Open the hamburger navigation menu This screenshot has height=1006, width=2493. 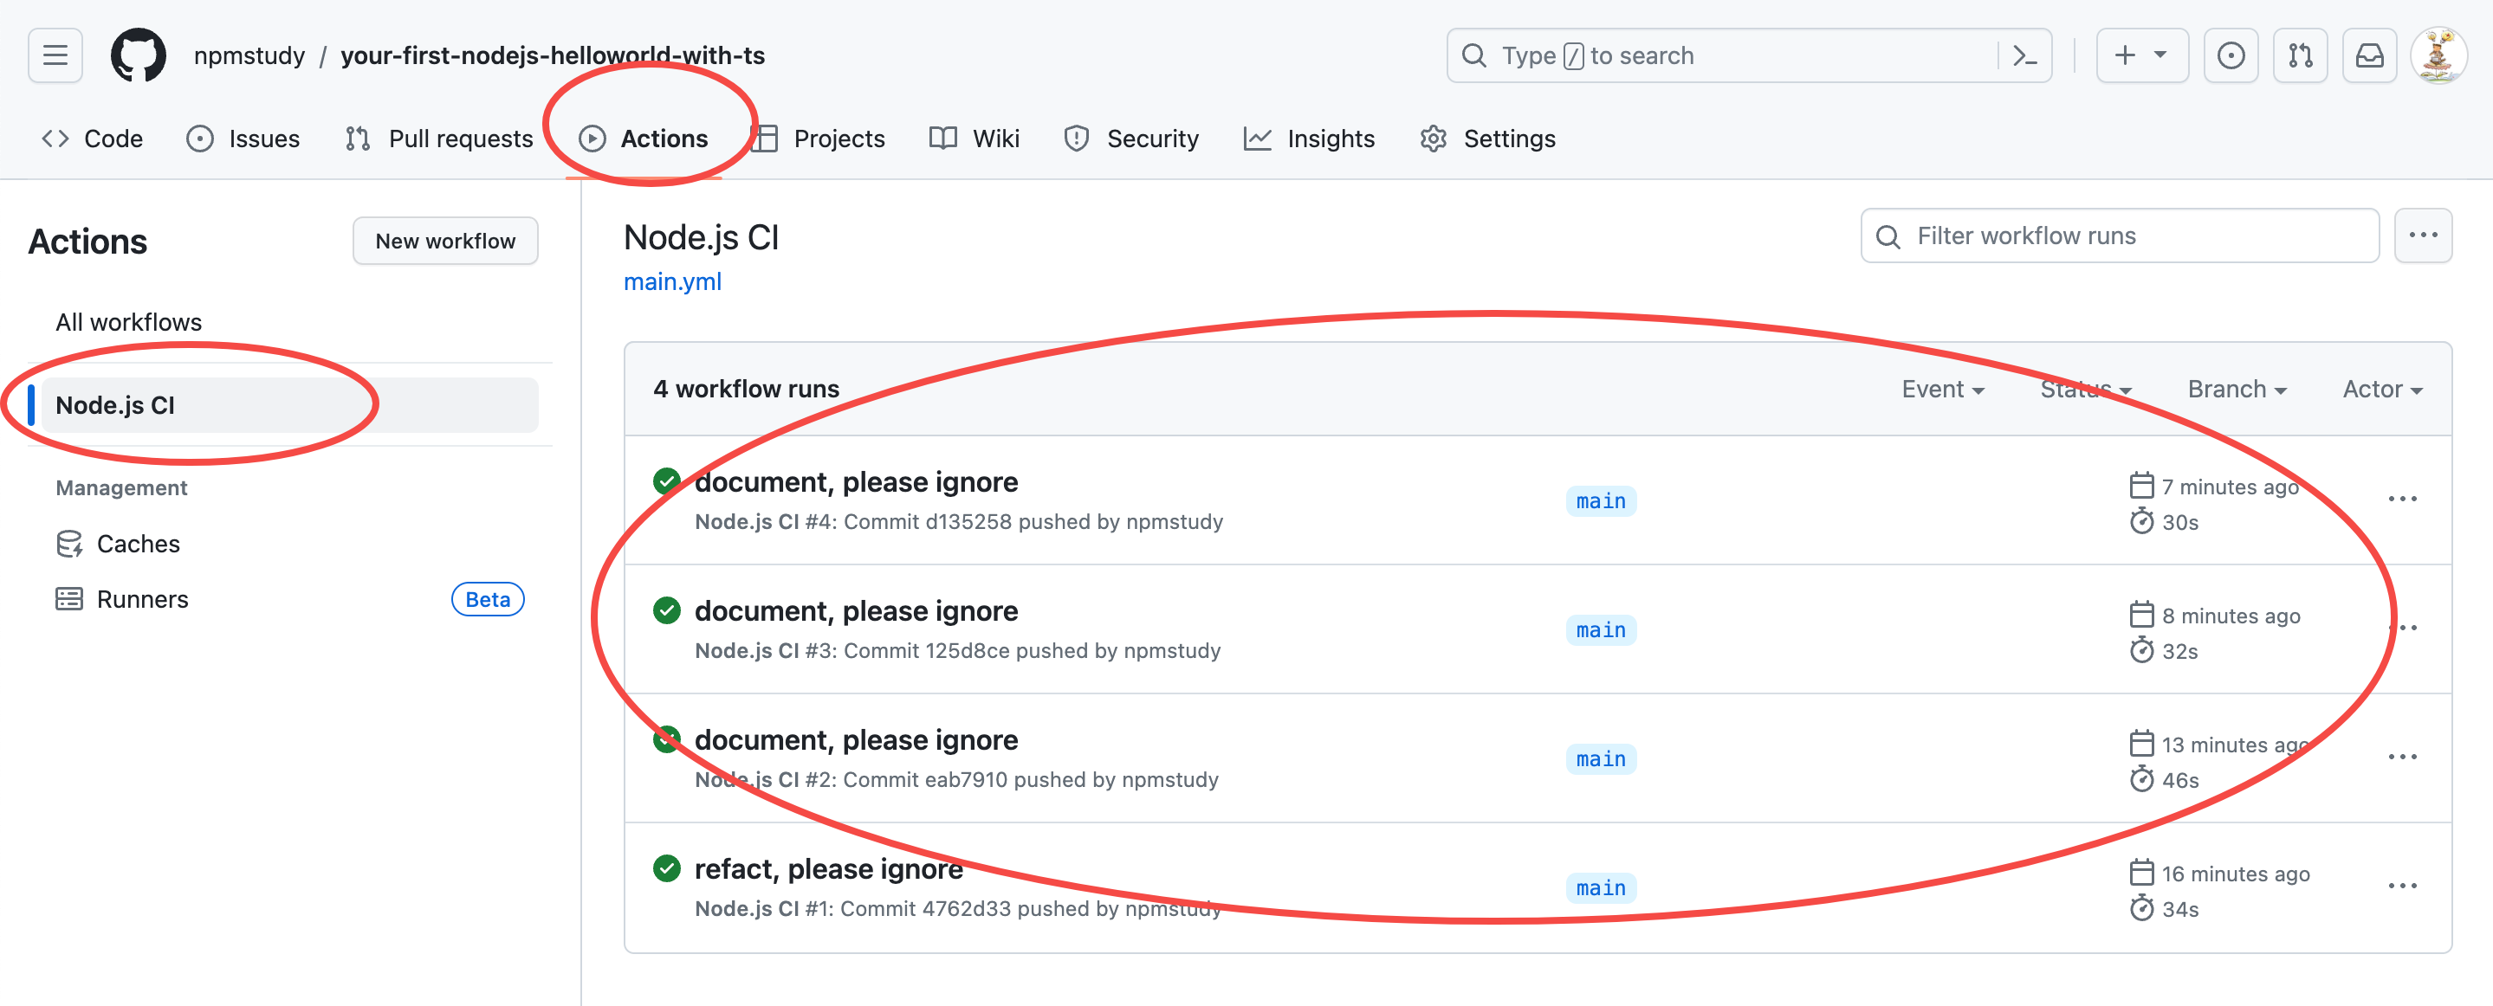click(55, 55)
